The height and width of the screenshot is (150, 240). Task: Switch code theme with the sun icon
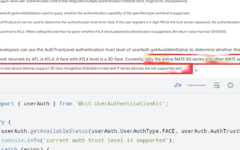click(230, 85)
